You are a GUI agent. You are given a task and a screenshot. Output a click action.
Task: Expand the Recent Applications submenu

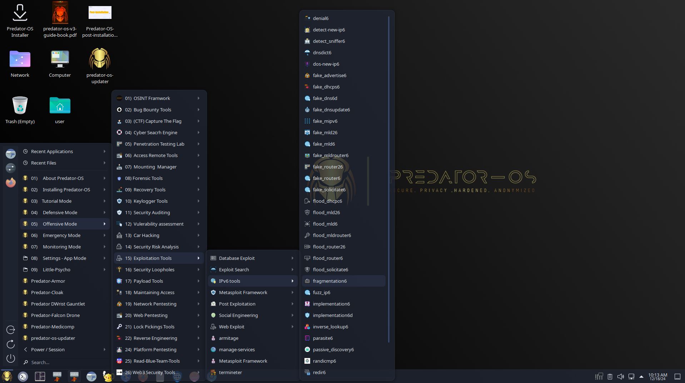64,151
